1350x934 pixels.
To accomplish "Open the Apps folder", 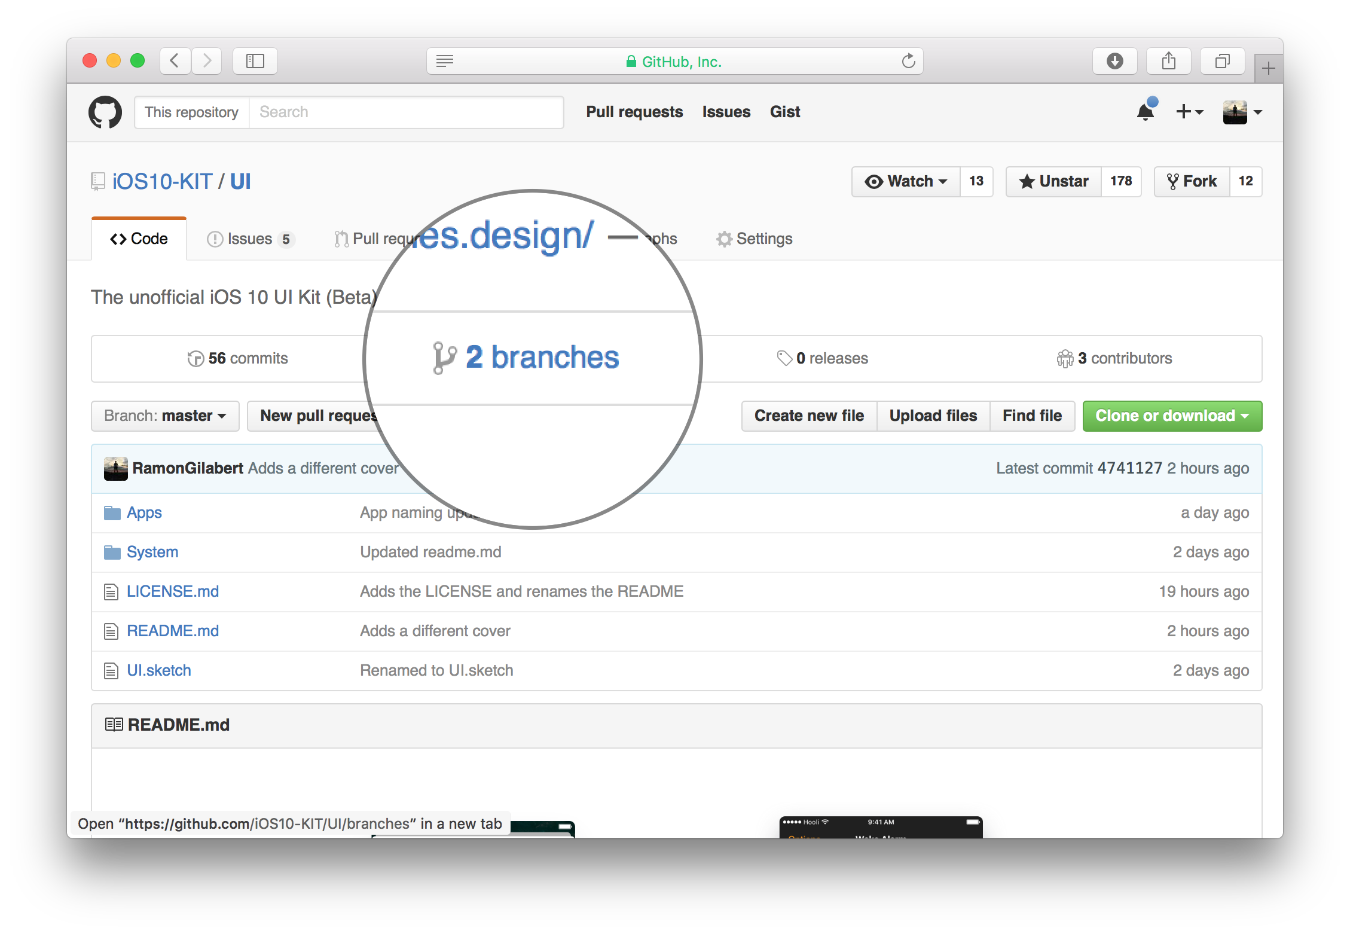I will (144, 512).
